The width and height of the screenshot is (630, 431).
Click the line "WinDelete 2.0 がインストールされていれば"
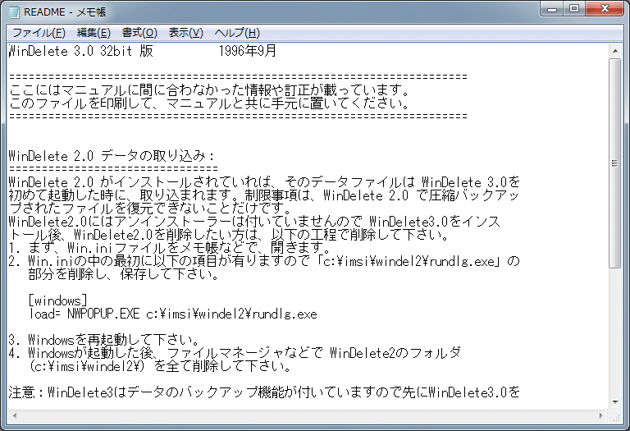coord(264,182)
